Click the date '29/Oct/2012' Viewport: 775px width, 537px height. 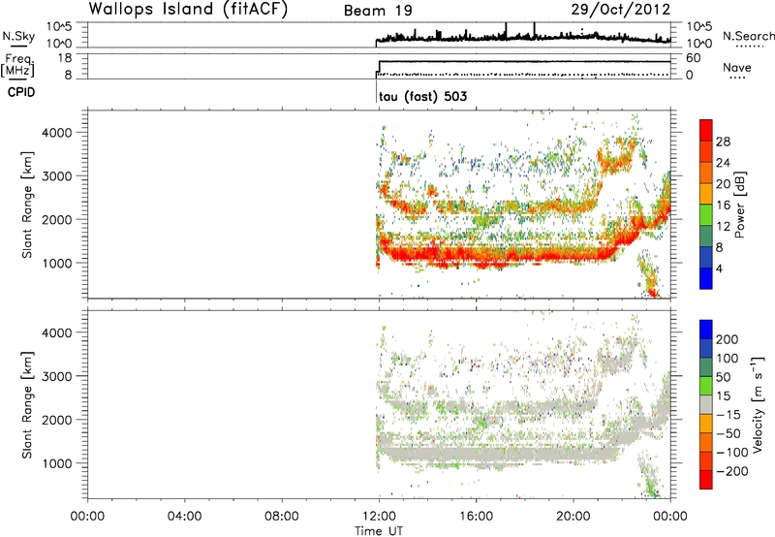[621, 10]
